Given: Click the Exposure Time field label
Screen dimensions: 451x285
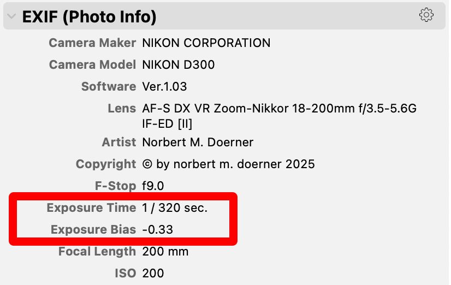Looking at the screenshot, I should pyautogui.click(x=92, y=207).
